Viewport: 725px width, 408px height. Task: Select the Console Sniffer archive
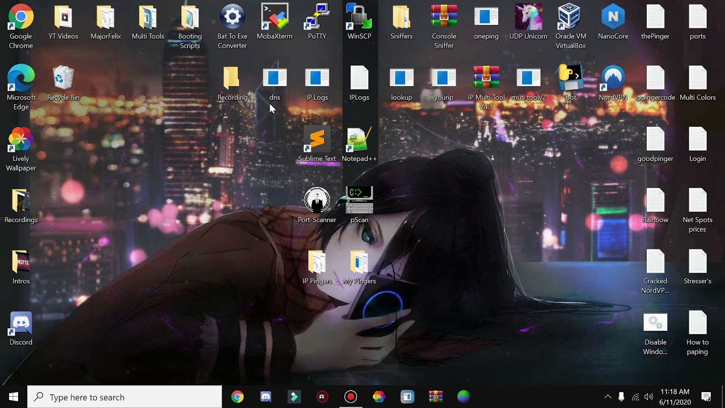(x=443, y=17)
